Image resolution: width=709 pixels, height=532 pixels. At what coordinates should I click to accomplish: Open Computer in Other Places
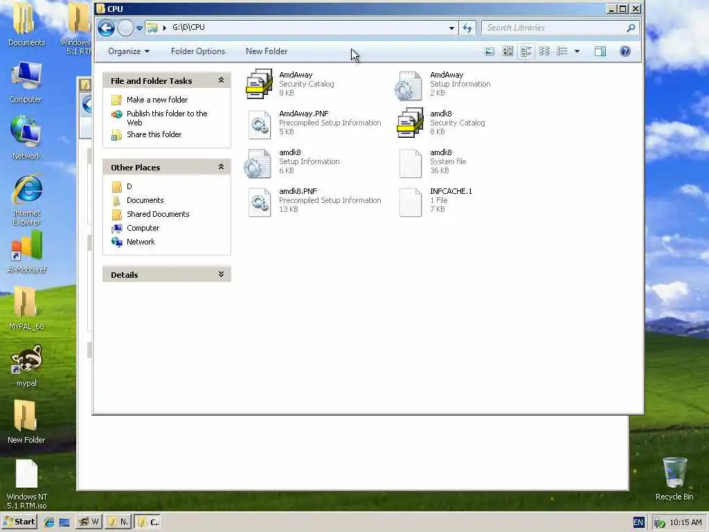[143, 228]
